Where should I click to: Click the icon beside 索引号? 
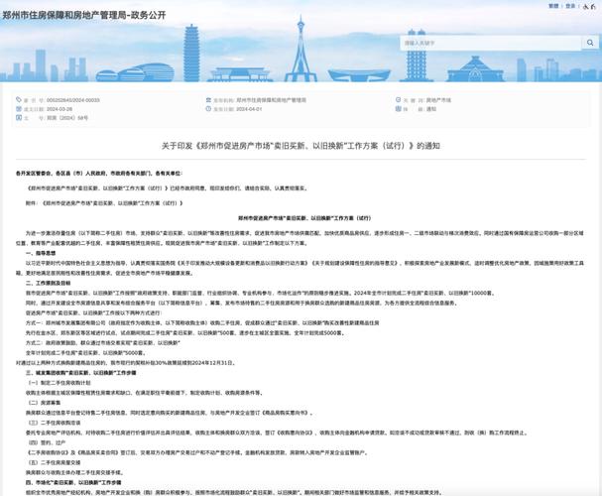point(17,100)
